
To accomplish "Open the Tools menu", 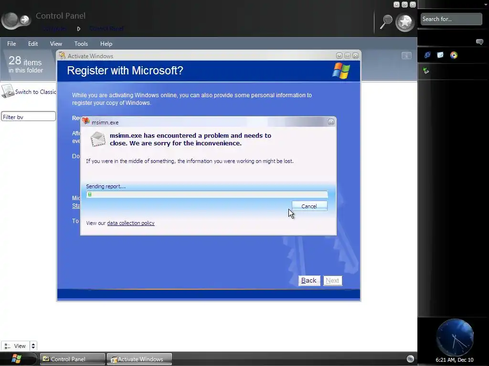I will (x=81, y=44).
